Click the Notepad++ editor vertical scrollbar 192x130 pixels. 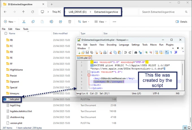(x=182, y=69)
